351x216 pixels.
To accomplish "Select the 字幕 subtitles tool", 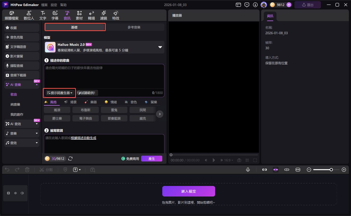I will point(55,15).
